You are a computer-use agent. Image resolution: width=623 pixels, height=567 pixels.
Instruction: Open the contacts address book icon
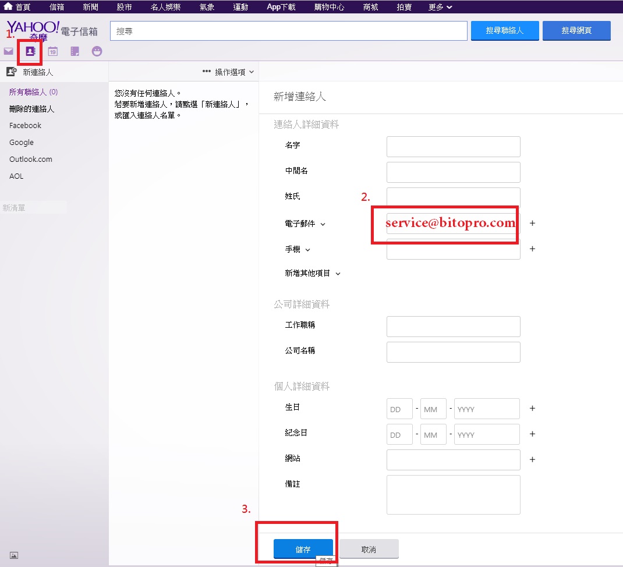[x=30, y=51]
